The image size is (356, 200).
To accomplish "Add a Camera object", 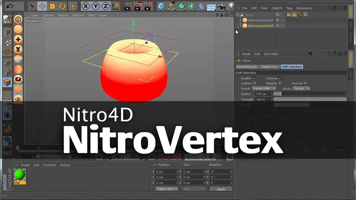I will point(221,6).
